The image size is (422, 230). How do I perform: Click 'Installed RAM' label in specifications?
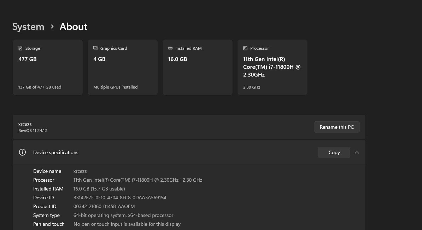coord(48,189)
